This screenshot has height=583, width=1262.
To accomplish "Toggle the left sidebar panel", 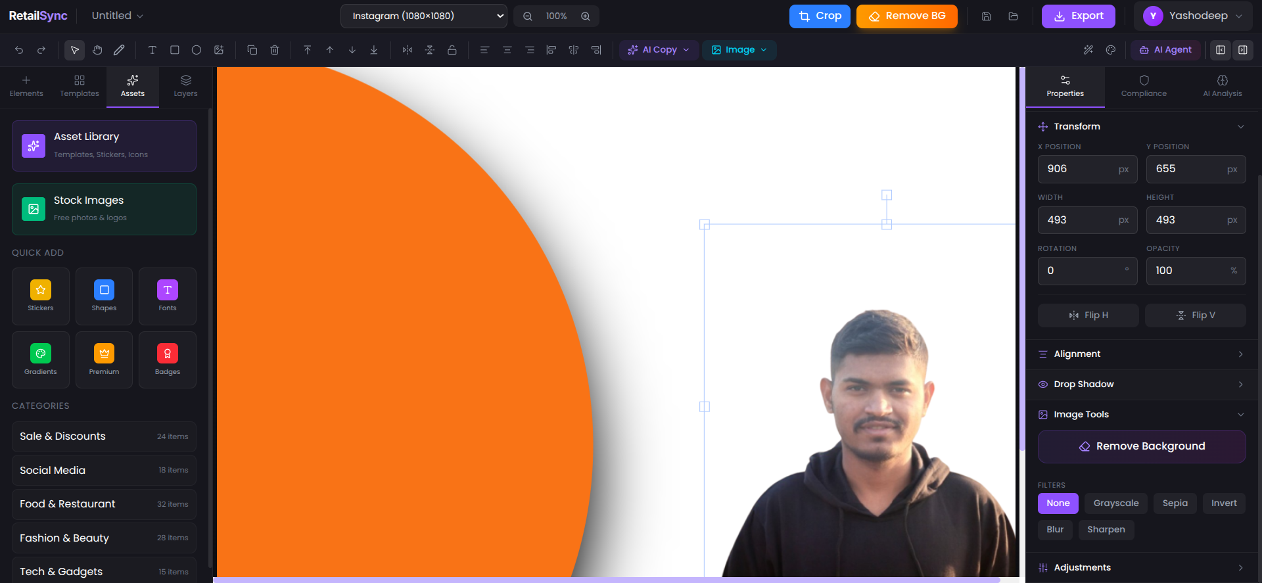I will click(x=1221, y=50).
